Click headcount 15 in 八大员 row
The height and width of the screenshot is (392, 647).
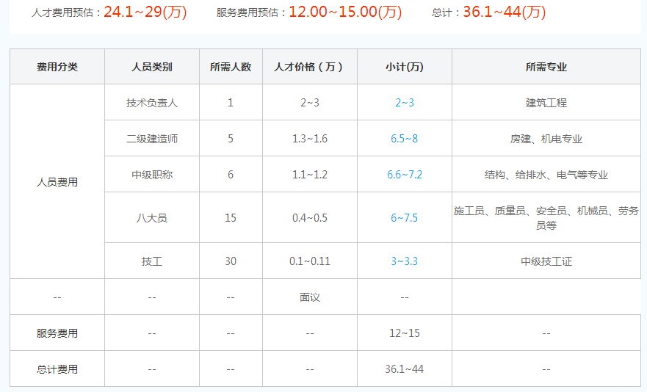click(x=231, y=217)
